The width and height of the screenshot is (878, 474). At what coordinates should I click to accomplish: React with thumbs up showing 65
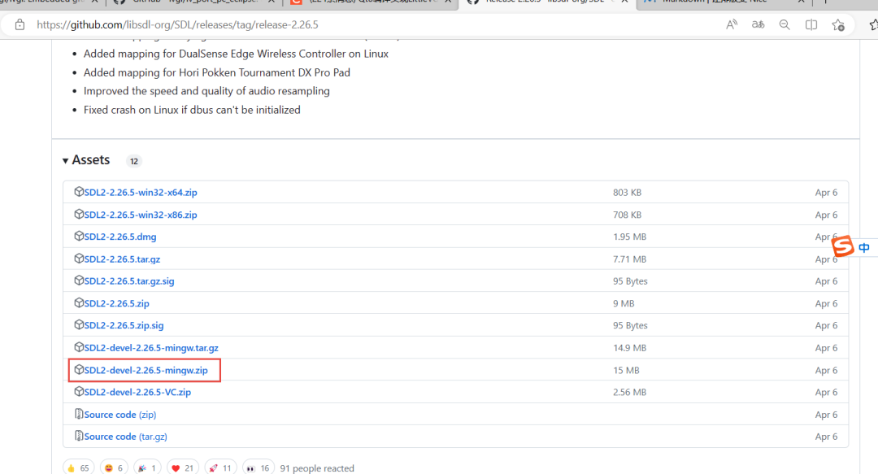[78, 467]
